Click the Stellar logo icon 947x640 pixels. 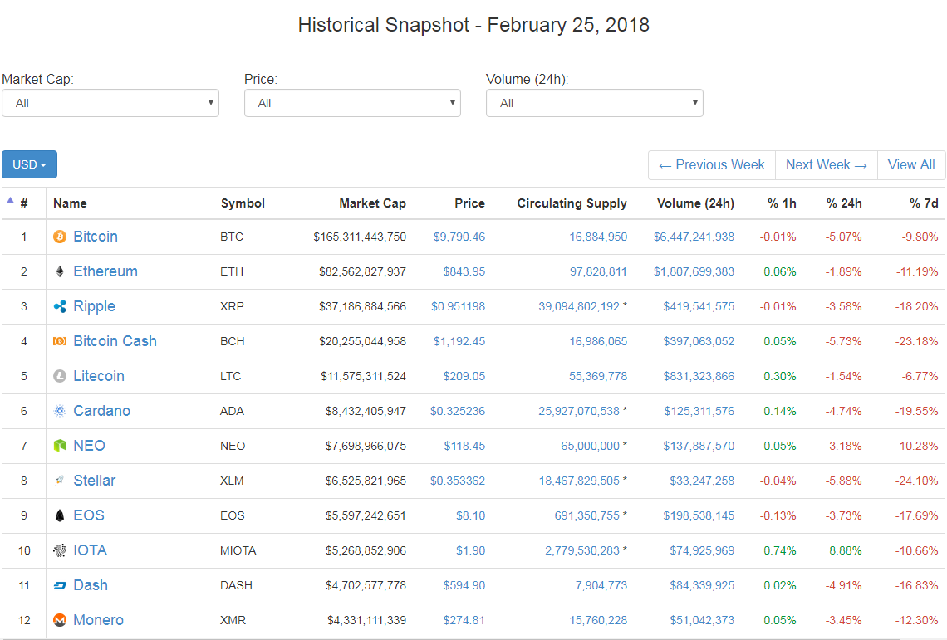tap(59, 481)
